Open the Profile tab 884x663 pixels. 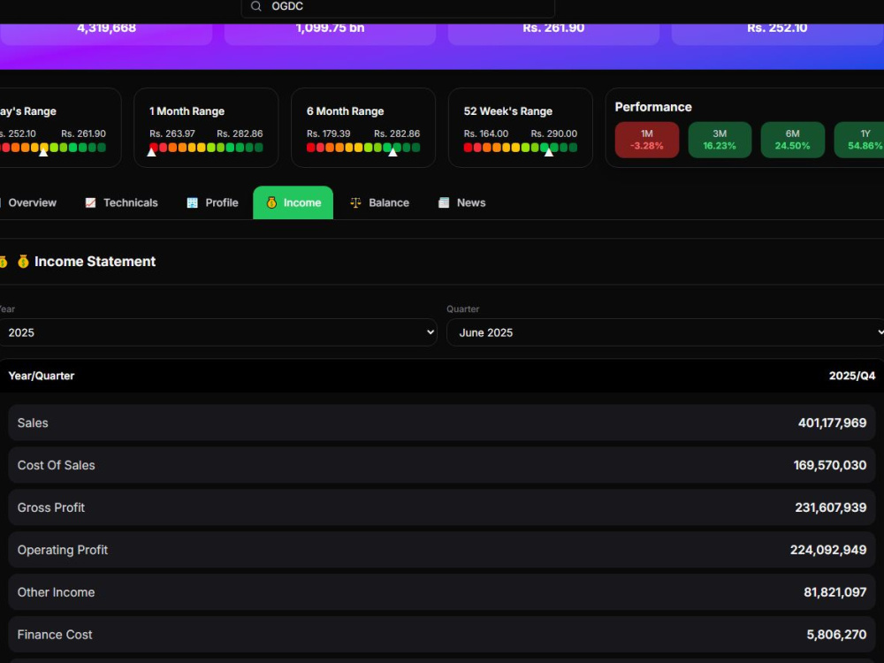pos(212,203)
